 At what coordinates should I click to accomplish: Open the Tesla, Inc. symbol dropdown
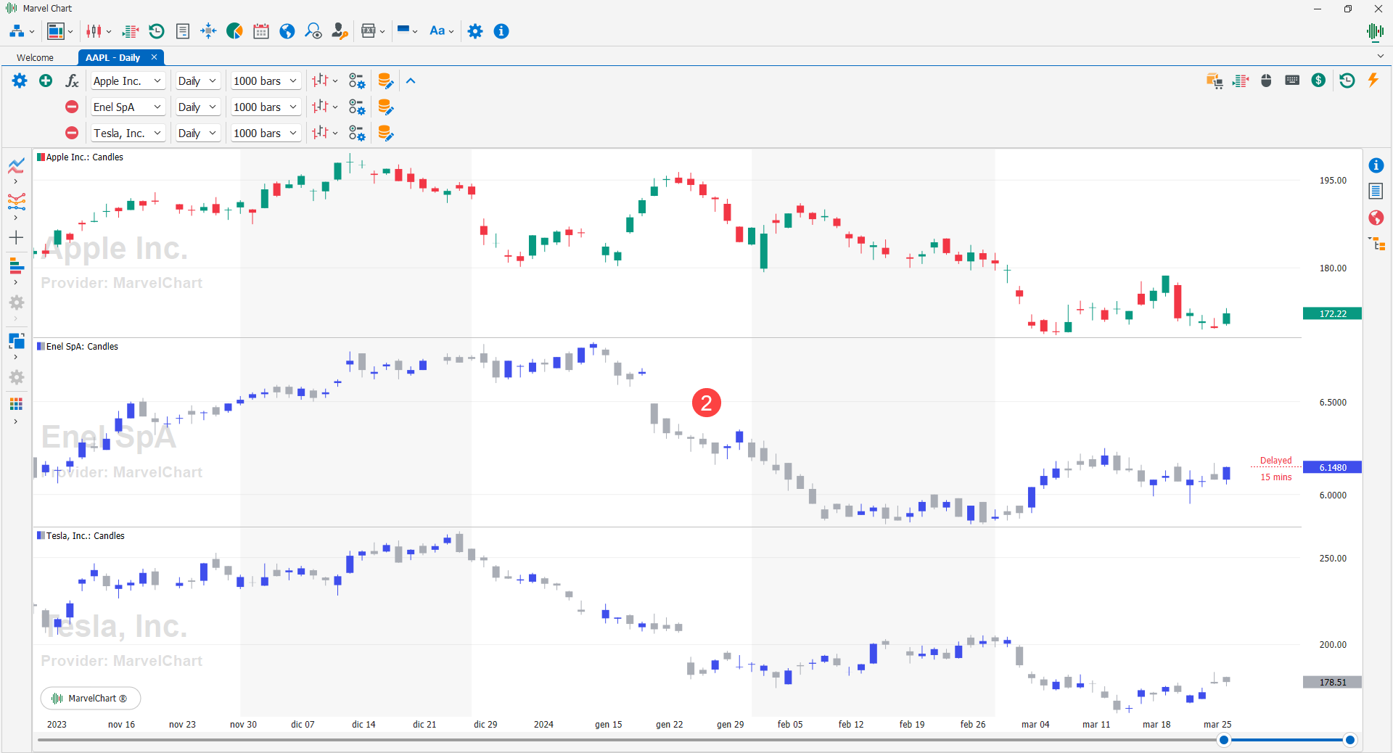click(x=128, y=133)
